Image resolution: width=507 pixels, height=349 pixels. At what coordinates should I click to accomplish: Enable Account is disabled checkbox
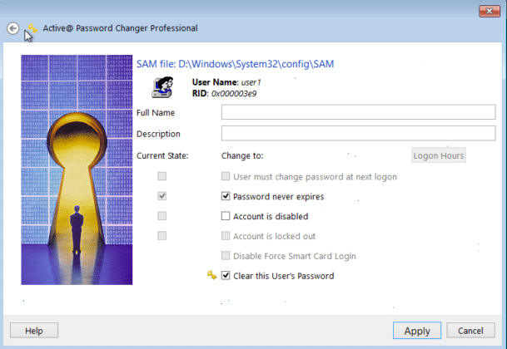point(226,216)
